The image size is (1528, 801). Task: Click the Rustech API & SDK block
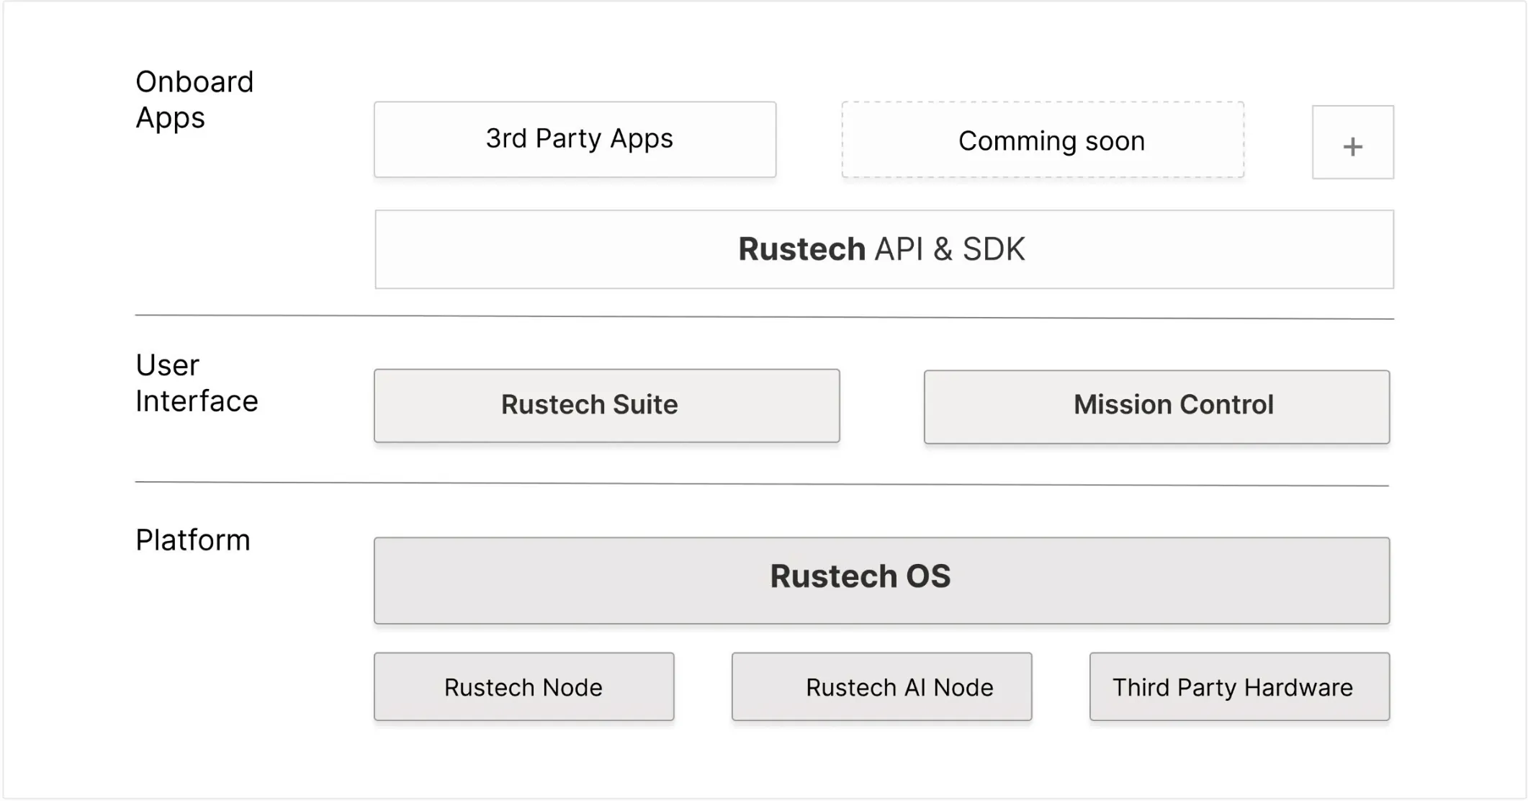(884, 249)
